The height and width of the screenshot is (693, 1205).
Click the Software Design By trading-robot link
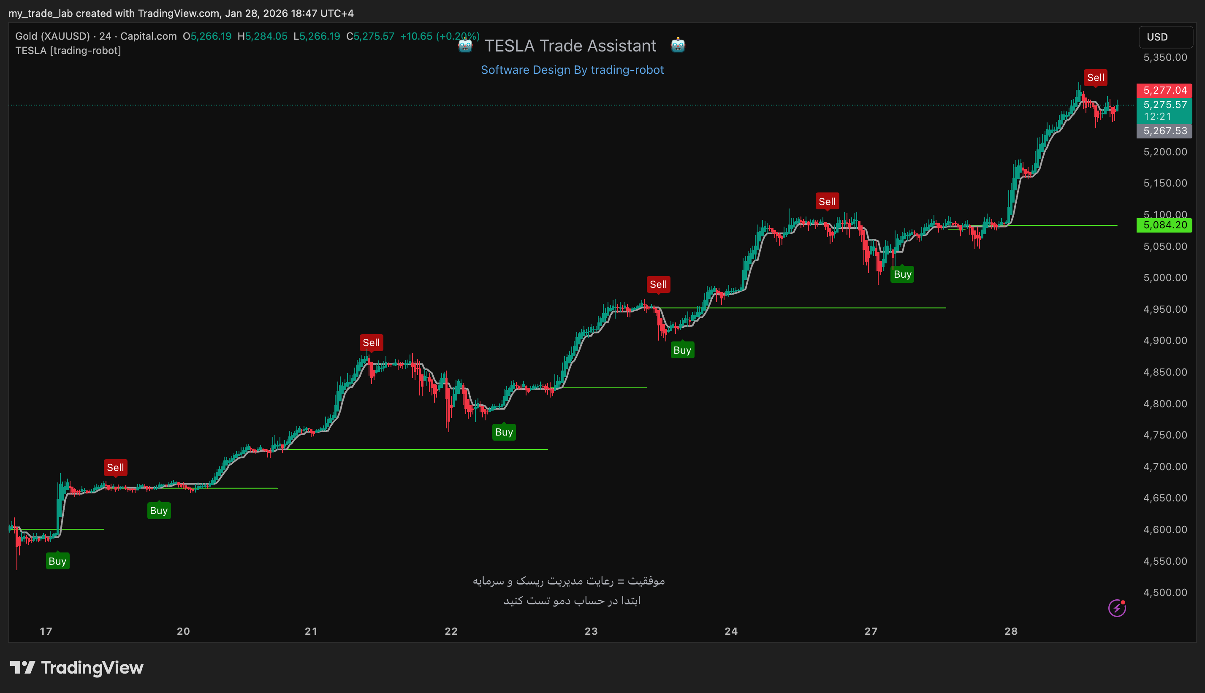(x=572, y=70)
